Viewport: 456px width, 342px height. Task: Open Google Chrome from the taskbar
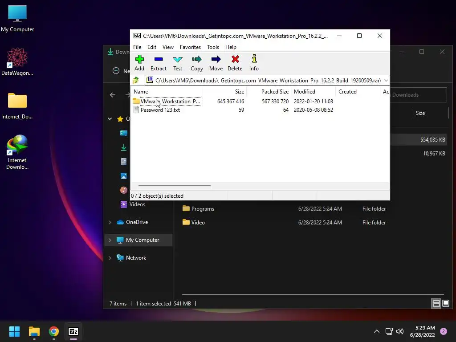click(x=54, y=331)
